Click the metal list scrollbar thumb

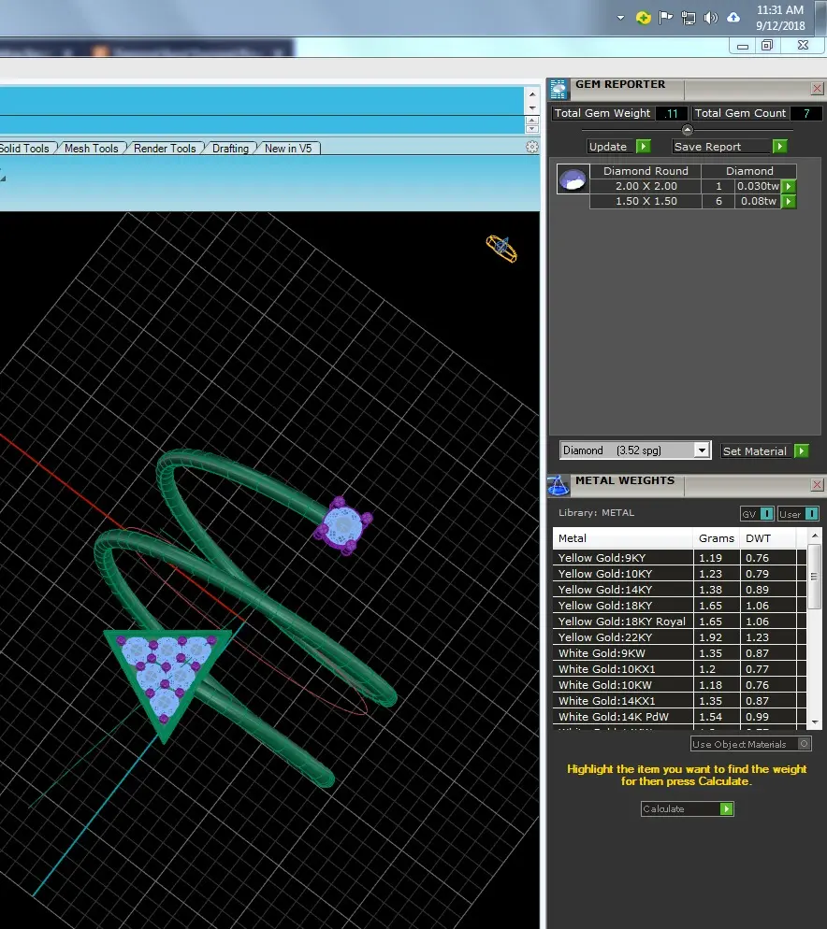tap(815, 577)
